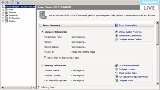This screenshot has height=90, width=160.
Task: Click the Back arrow in the toolbar
Action: 3,2
